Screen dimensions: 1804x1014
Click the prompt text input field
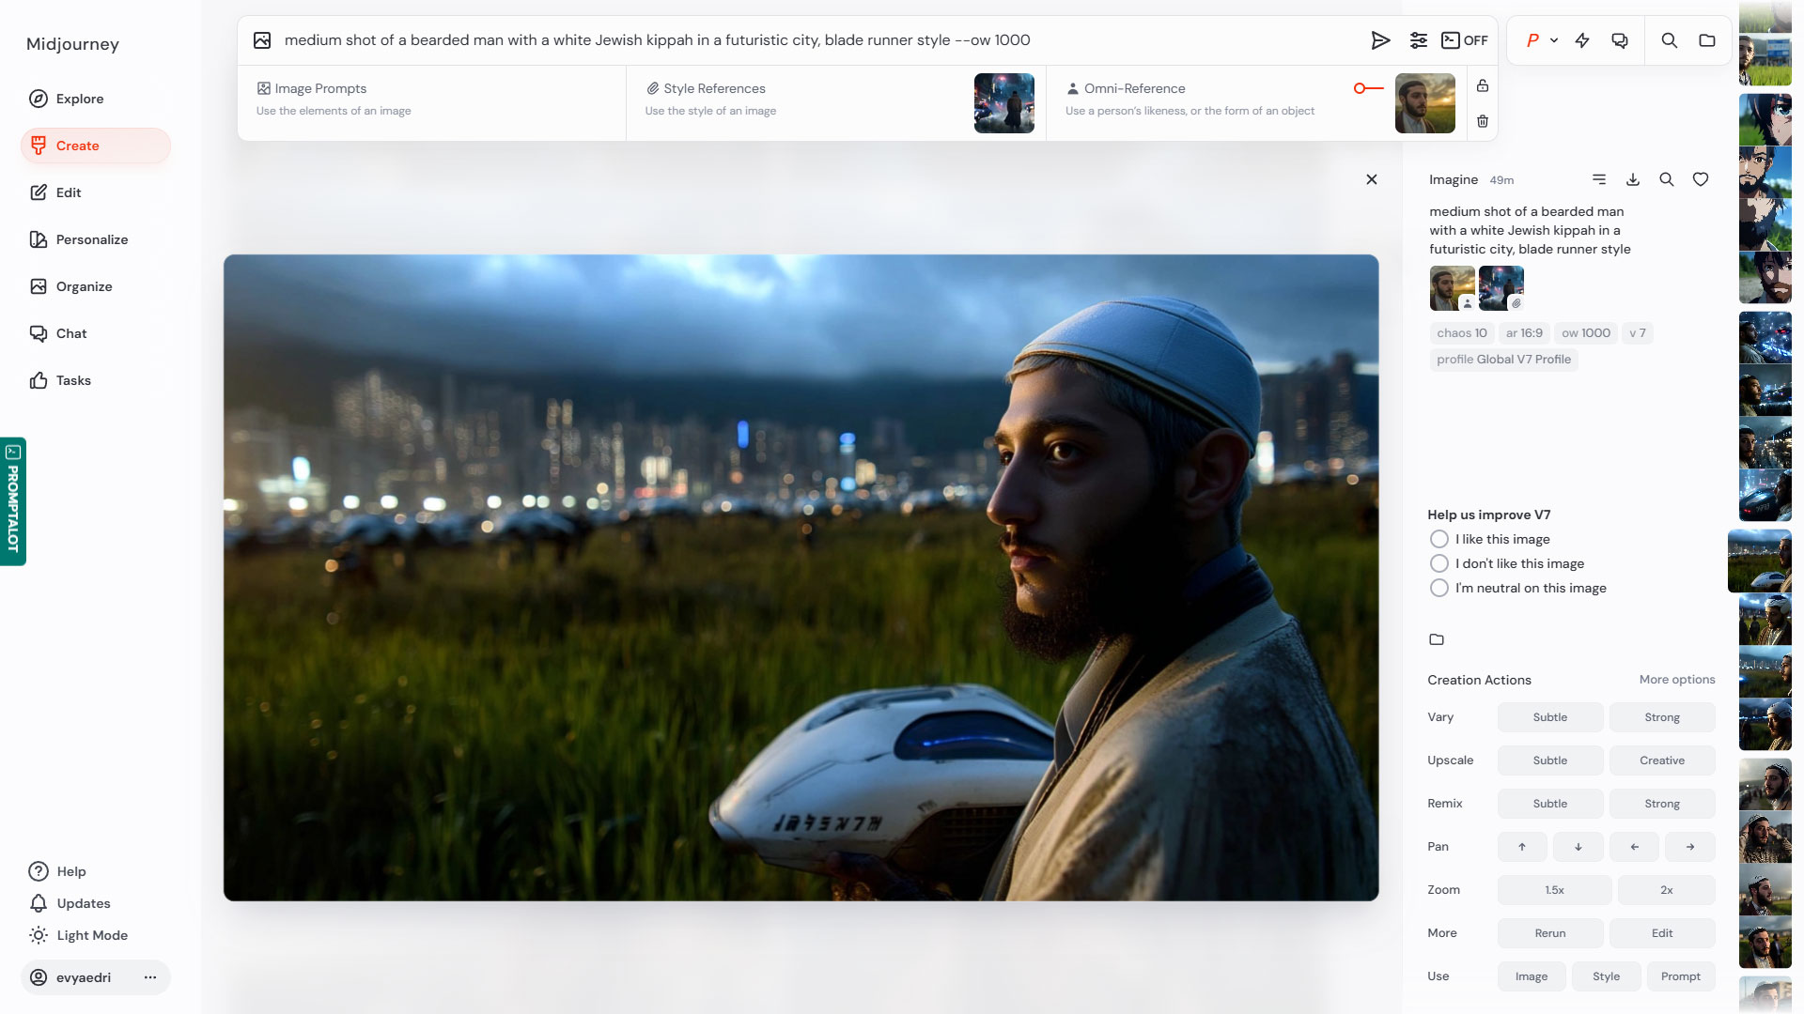point(817,40)
